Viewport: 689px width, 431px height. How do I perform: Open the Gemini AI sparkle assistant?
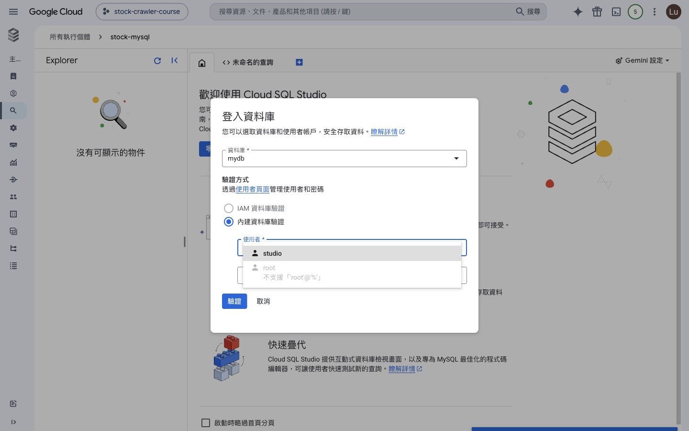pyautogui.click(x=578, y=12)
